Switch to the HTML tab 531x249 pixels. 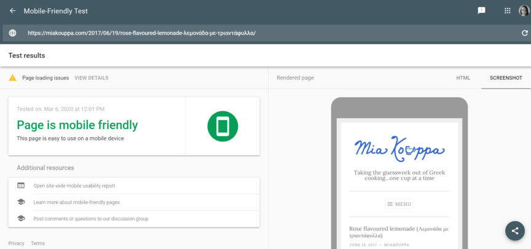463,78
